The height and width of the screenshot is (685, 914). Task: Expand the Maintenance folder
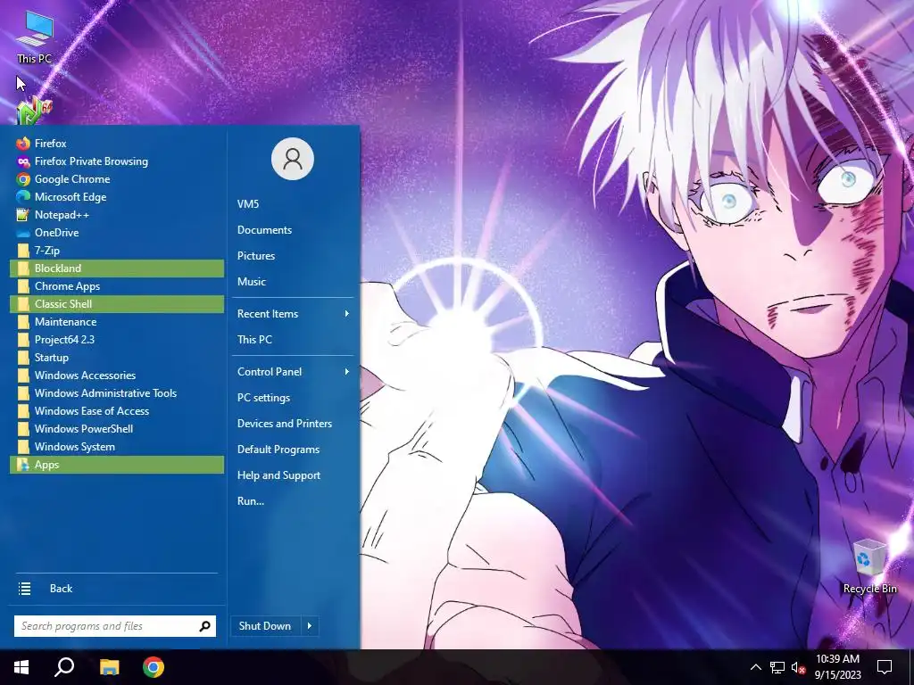tap(117, 321)
